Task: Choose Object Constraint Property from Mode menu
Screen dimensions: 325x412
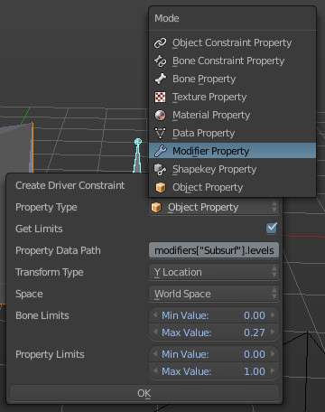Action: point(232,42)
